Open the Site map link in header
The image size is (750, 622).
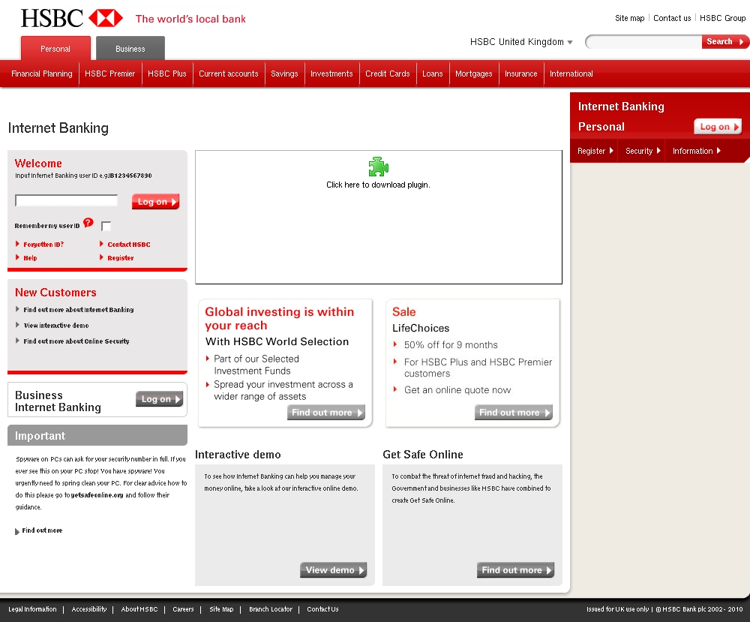[629, 18]
